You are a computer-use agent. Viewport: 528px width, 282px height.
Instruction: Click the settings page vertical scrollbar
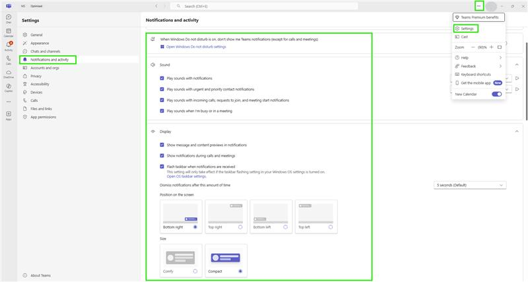coord(526,80)
